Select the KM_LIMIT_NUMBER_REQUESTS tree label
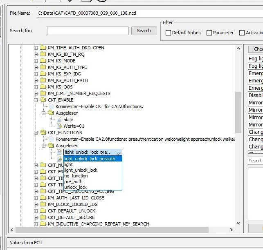 pyautogui.click(x=79, y=93)
